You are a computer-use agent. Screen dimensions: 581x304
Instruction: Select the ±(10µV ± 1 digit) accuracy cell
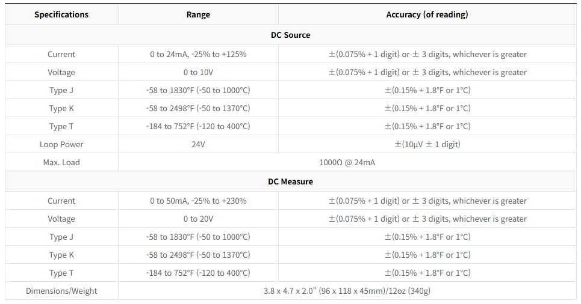(x=427, y=144)
